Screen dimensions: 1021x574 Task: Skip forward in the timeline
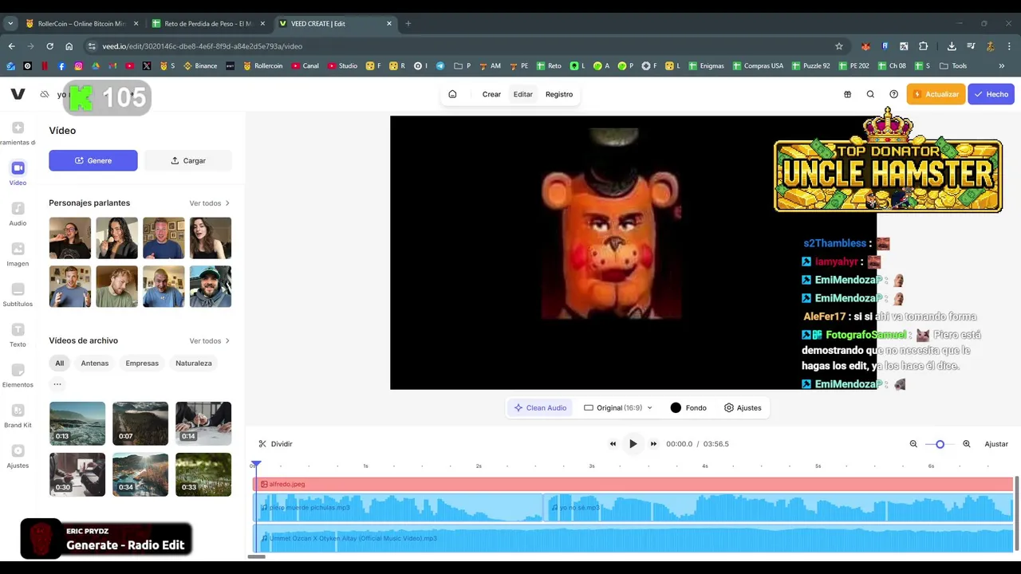[x=653, y=444]
